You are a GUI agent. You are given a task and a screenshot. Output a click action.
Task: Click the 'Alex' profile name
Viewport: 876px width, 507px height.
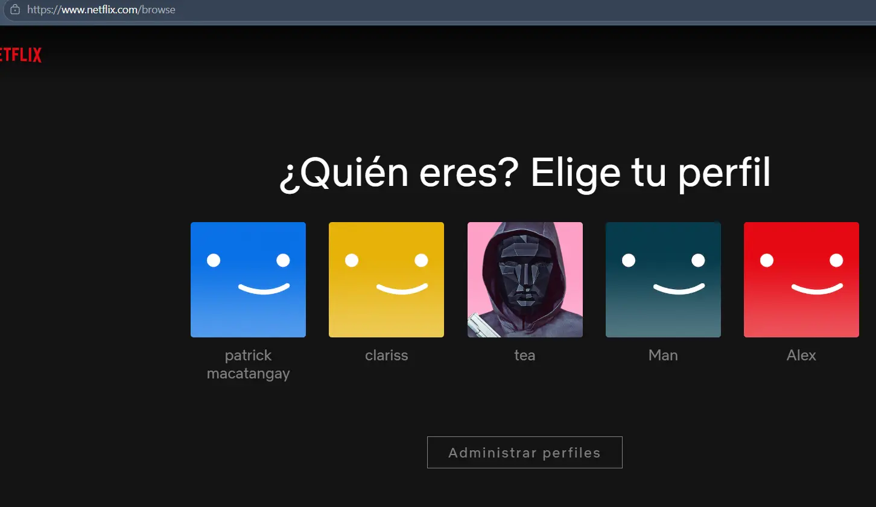pyautogui.click(x=801, y=356)
